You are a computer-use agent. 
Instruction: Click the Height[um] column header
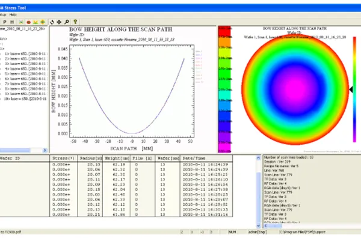click(117, 158)
